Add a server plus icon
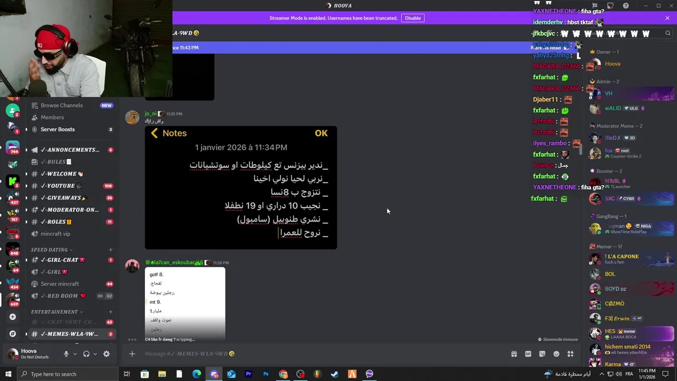677x381 pixels. (x=13, y=317)
